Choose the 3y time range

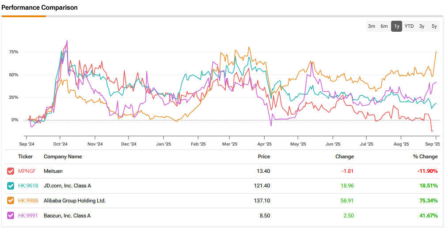pyautogui.click(x=422, y=26)
